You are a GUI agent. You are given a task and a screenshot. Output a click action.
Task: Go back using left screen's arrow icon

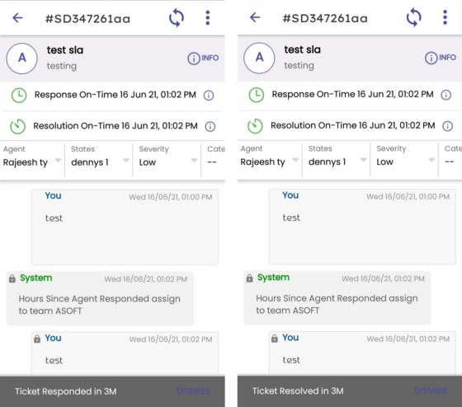(x=17, y=18)
